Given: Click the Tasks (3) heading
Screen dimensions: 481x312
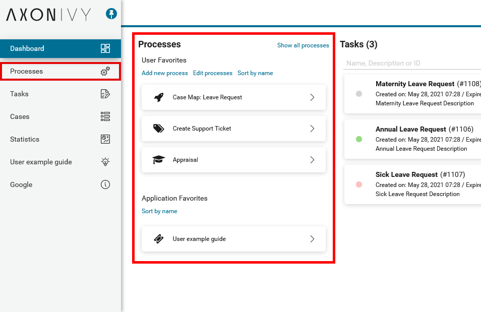Looking at the screenshot, I should point(358,44).
